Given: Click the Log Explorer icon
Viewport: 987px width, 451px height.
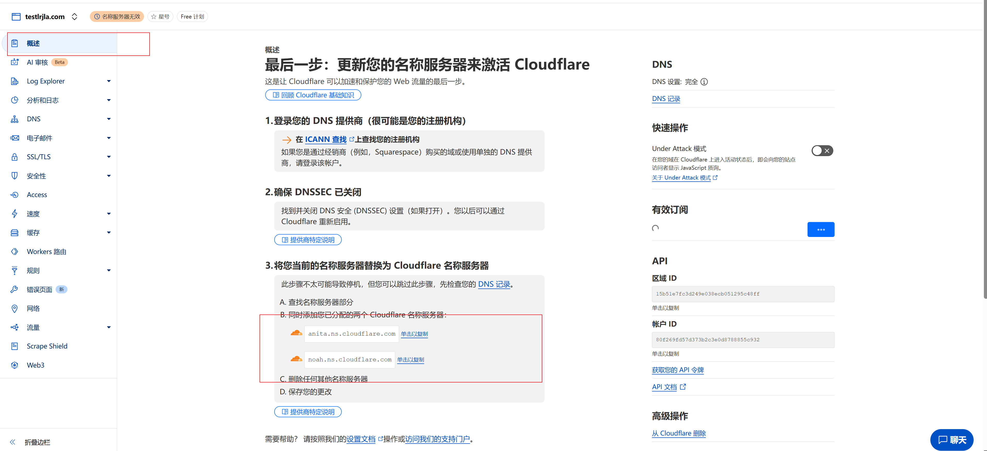Looking at the screenshot, I should [15, 81].
